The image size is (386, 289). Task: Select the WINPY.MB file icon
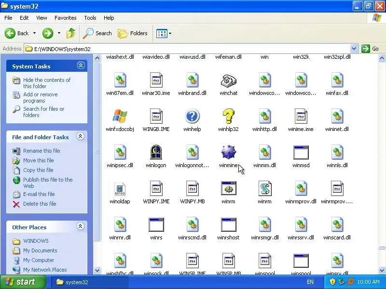point(192,188)
